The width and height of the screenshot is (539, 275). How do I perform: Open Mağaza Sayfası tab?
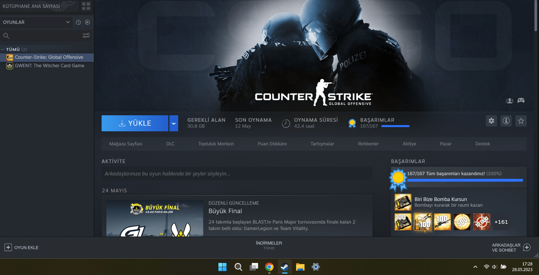(x=126, y=144)
